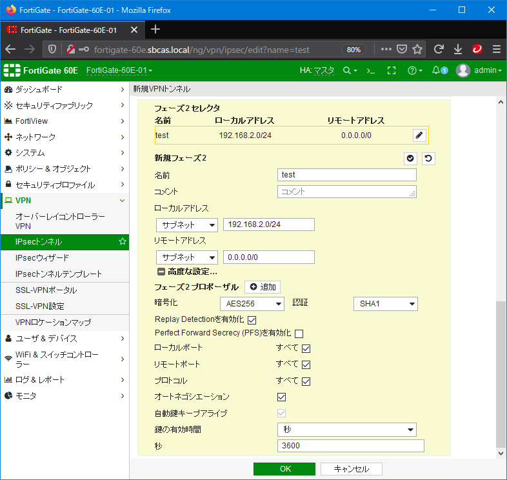Image resolution: width=507 pixels, height=480 pixels.
Task: Expand the セキュリティファブリック menu
Action: point(65,105)
